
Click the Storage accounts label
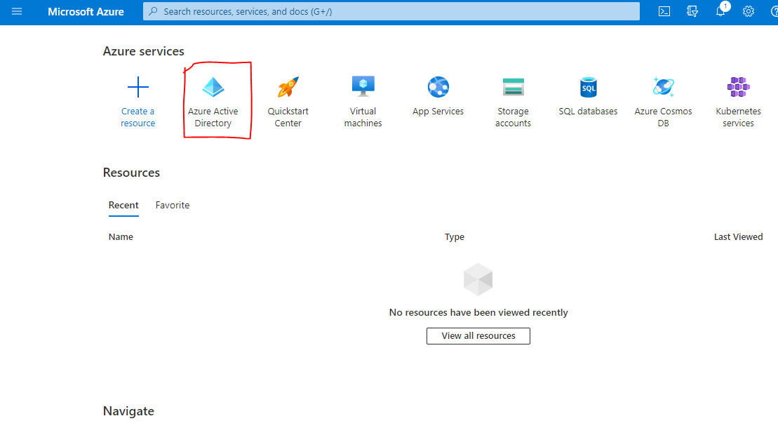[x=513, y=117]
